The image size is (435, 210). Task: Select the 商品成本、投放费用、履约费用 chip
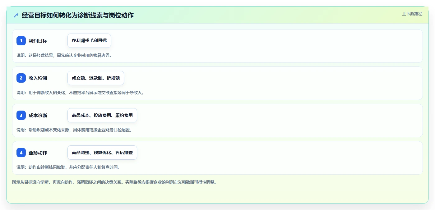pos(102,115)
